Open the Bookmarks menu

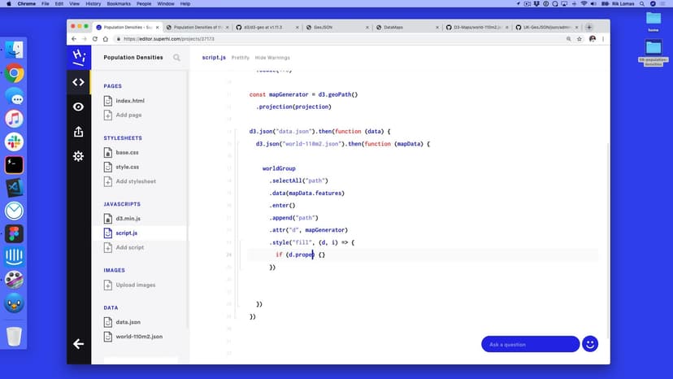pyautogui.click(x=119, y=4)
